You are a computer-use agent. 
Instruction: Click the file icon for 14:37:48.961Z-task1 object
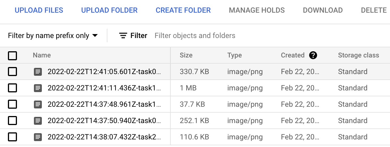tap(38, 104)
